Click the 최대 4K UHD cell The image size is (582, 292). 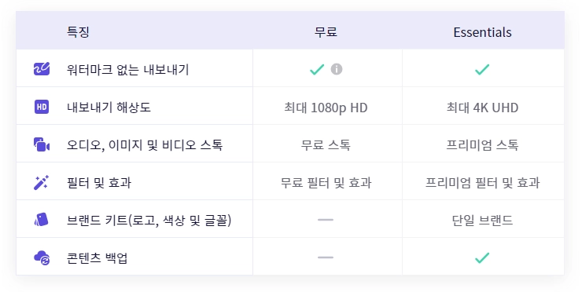pos(482,108)
